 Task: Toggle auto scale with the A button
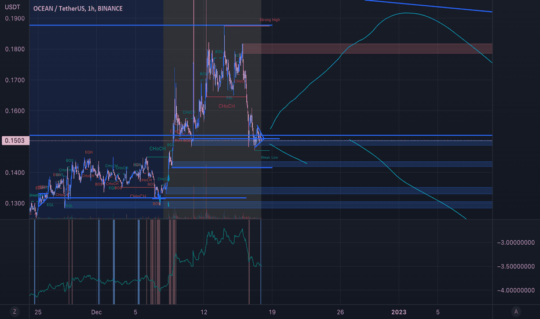pyautogui.click(x=516, y=312)
